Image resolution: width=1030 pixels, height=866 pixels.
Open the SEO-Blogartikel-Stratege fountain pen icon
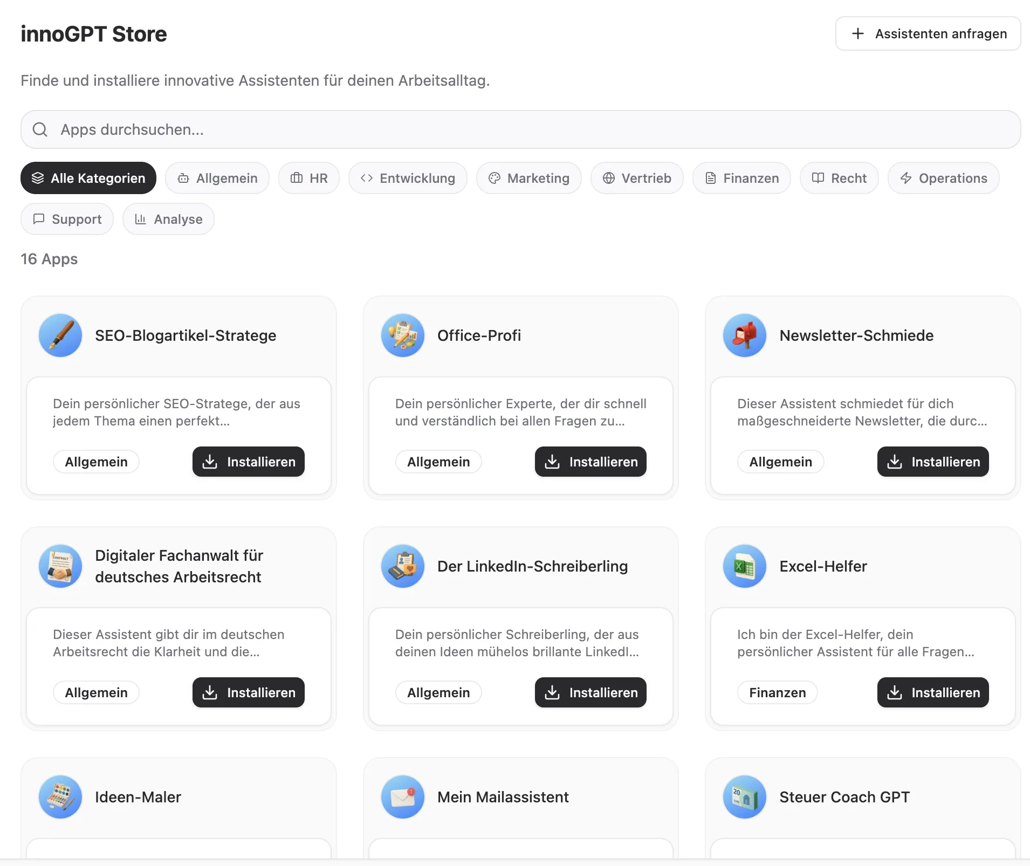60,335
